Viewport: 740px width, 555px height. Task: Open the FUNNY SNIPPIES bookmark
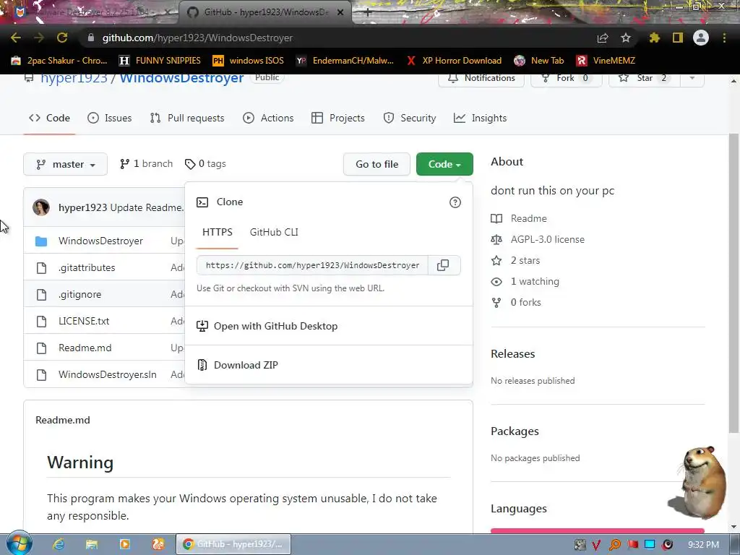[x=160, y=61]
